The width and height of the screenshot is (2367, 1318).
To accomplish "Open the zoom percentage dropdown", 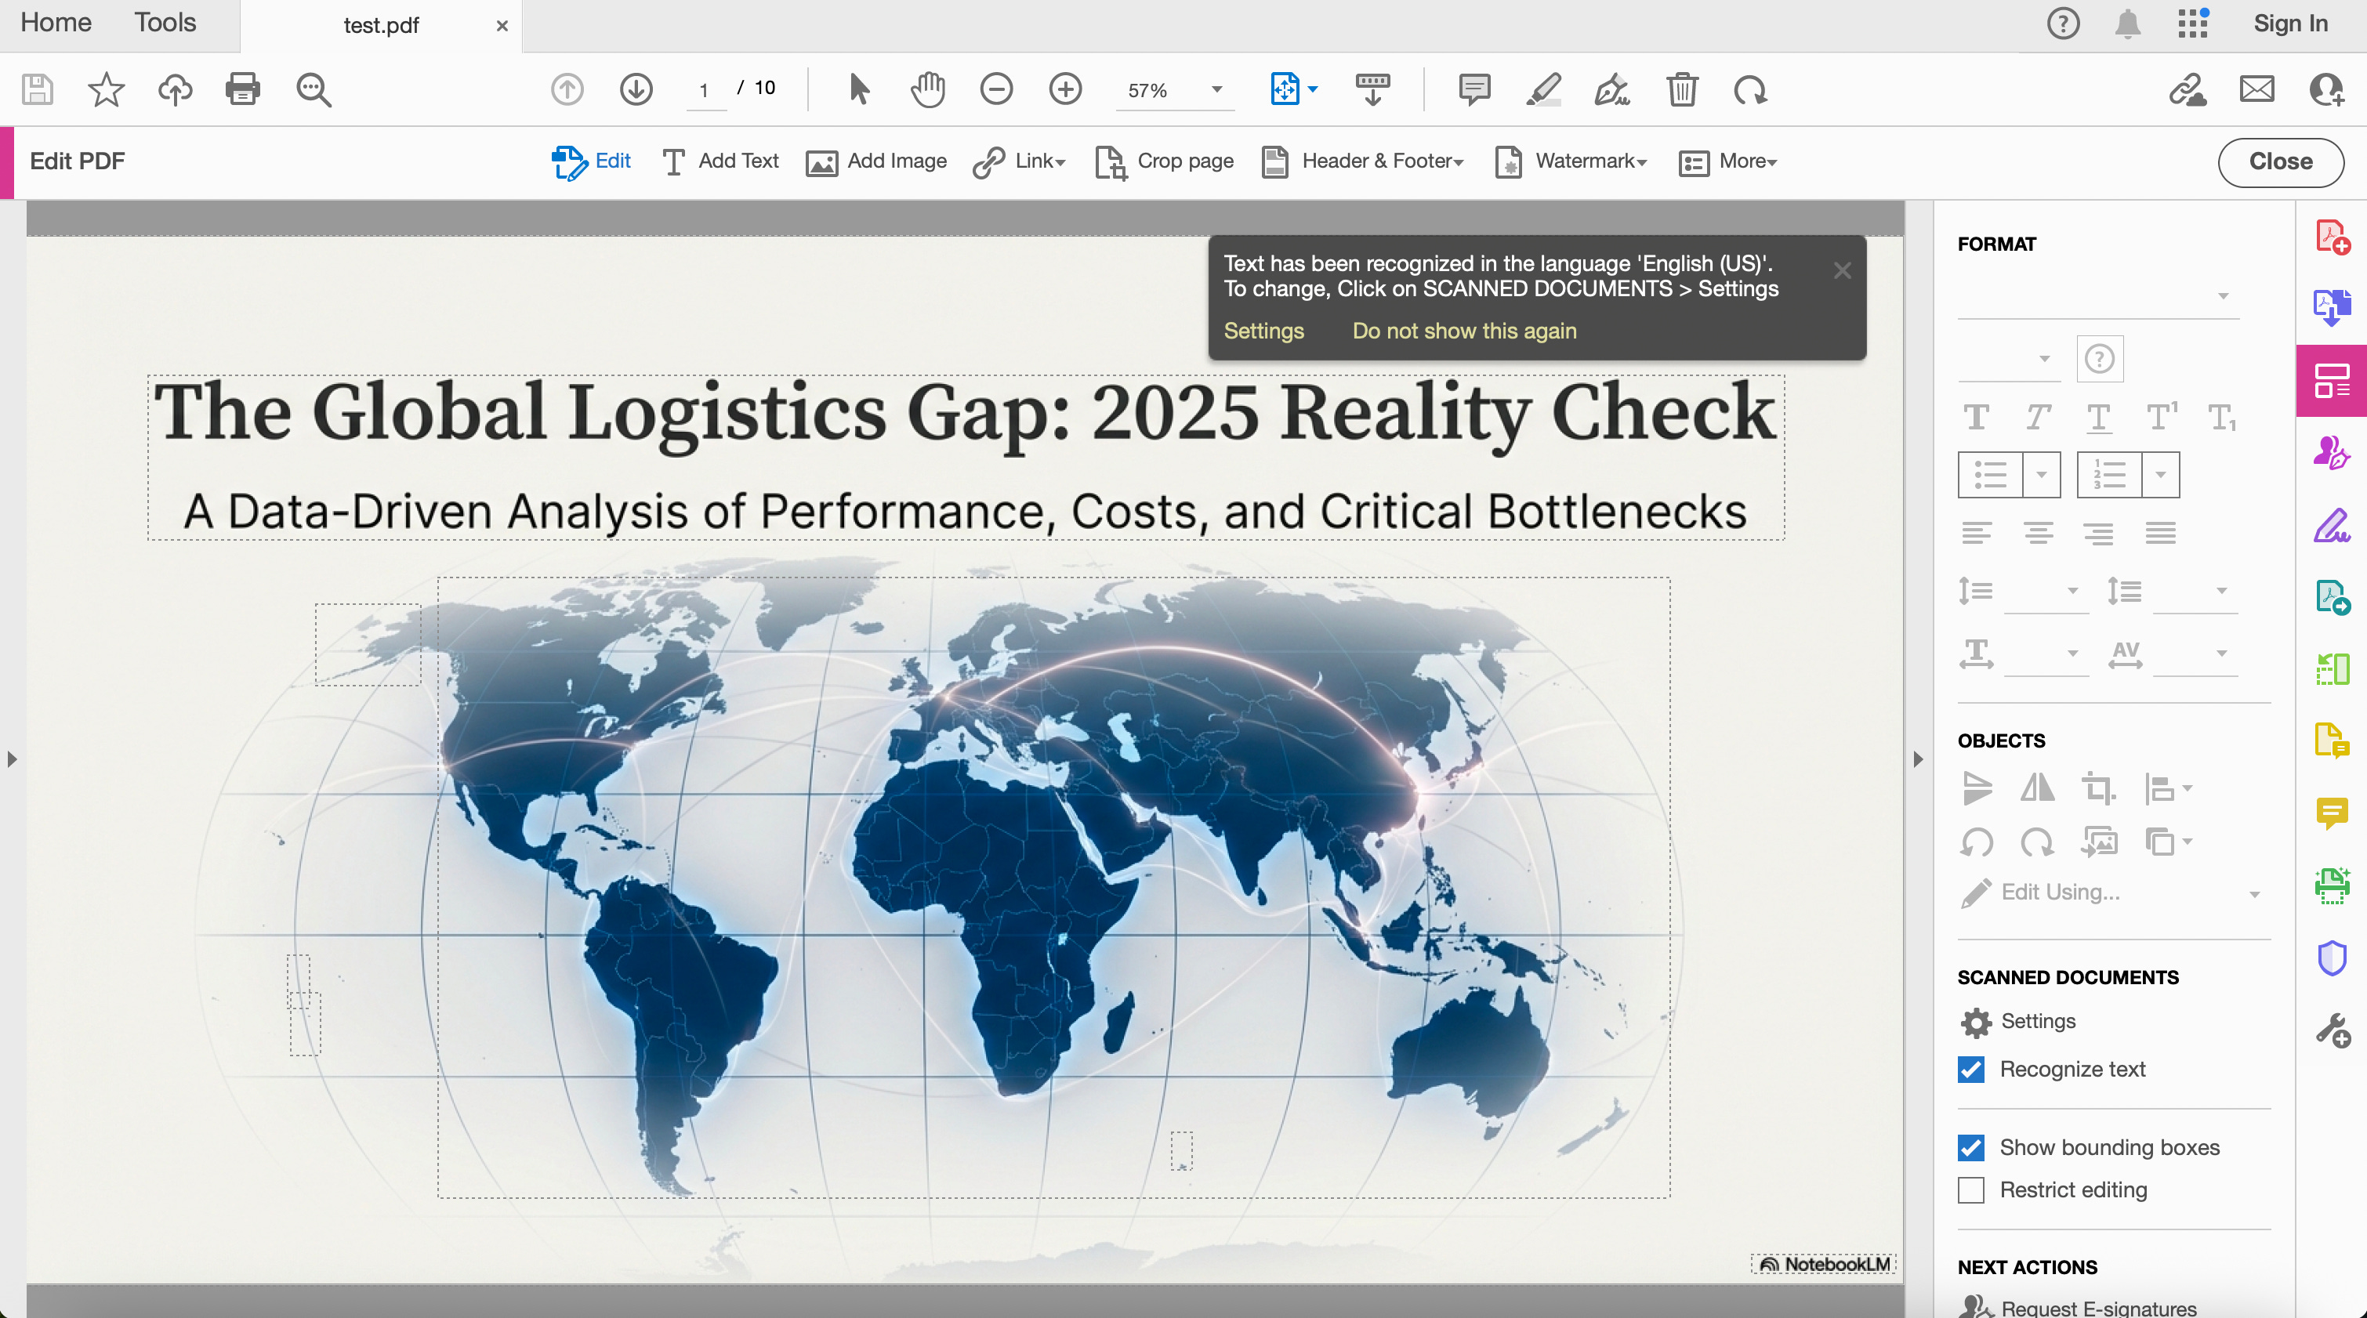I will [1216, 90].
